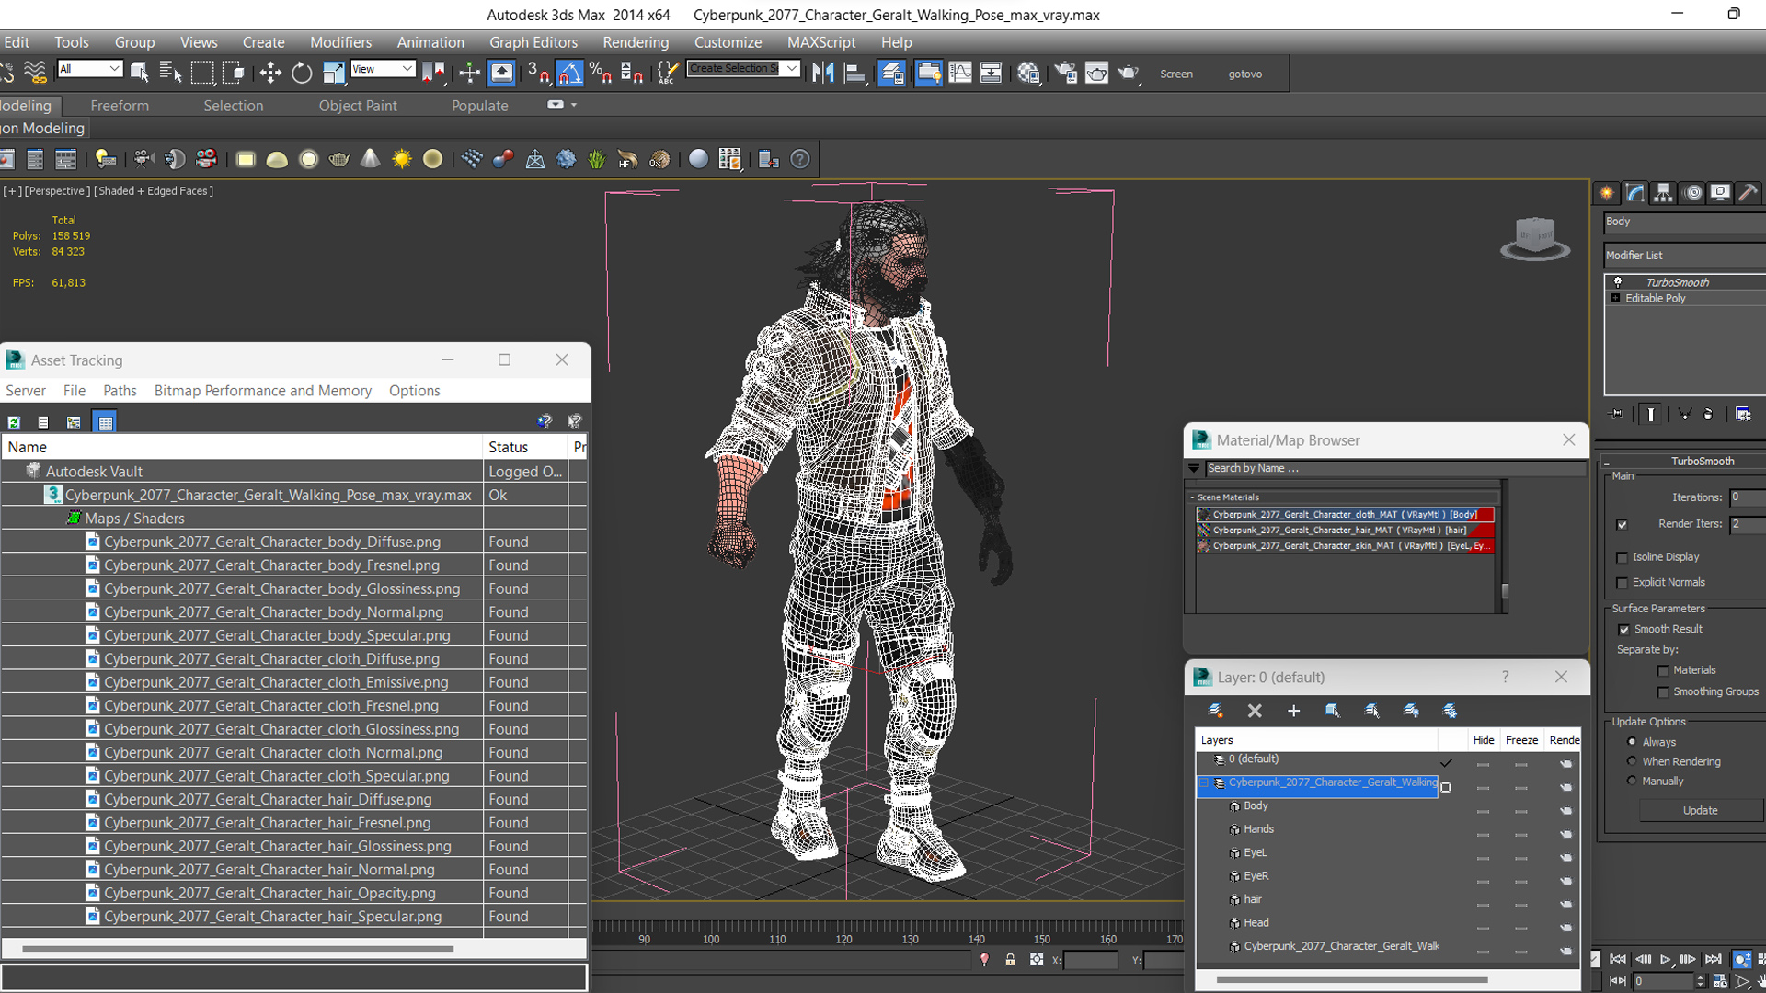Click the Rendered Frame Window icon

tap(1096, 74)
